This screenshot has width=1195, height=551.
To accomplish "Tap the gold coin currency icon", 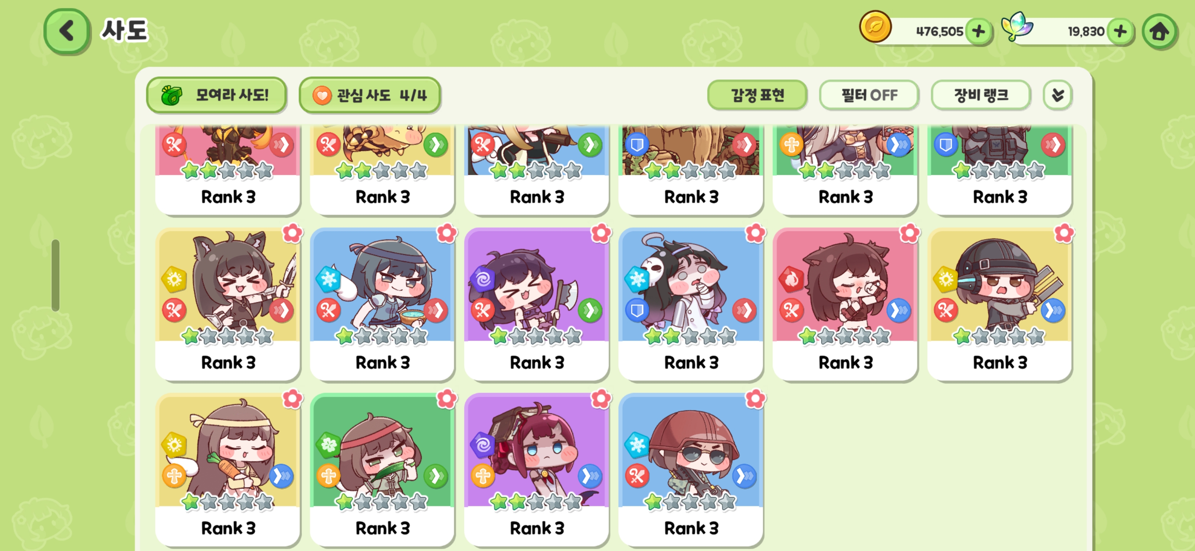I will click(x=875, y=27).
